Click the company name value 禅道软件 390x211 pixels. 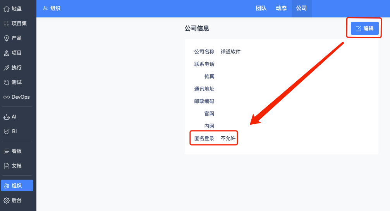(230, 52)
